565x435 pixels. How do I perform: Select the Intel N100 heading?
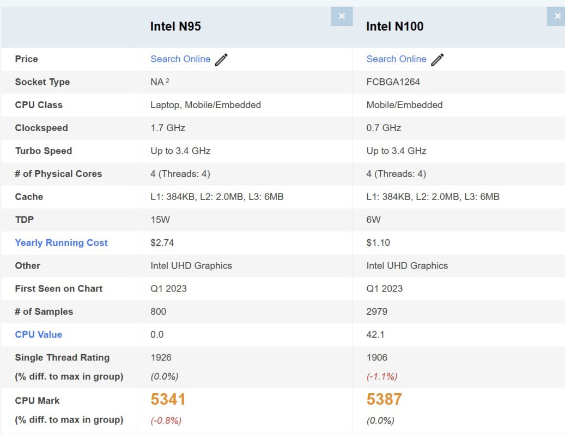(x=394, y=26)
